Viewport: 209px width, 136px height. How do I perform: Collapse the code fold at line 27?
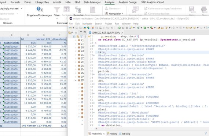[x=94, y=56]
